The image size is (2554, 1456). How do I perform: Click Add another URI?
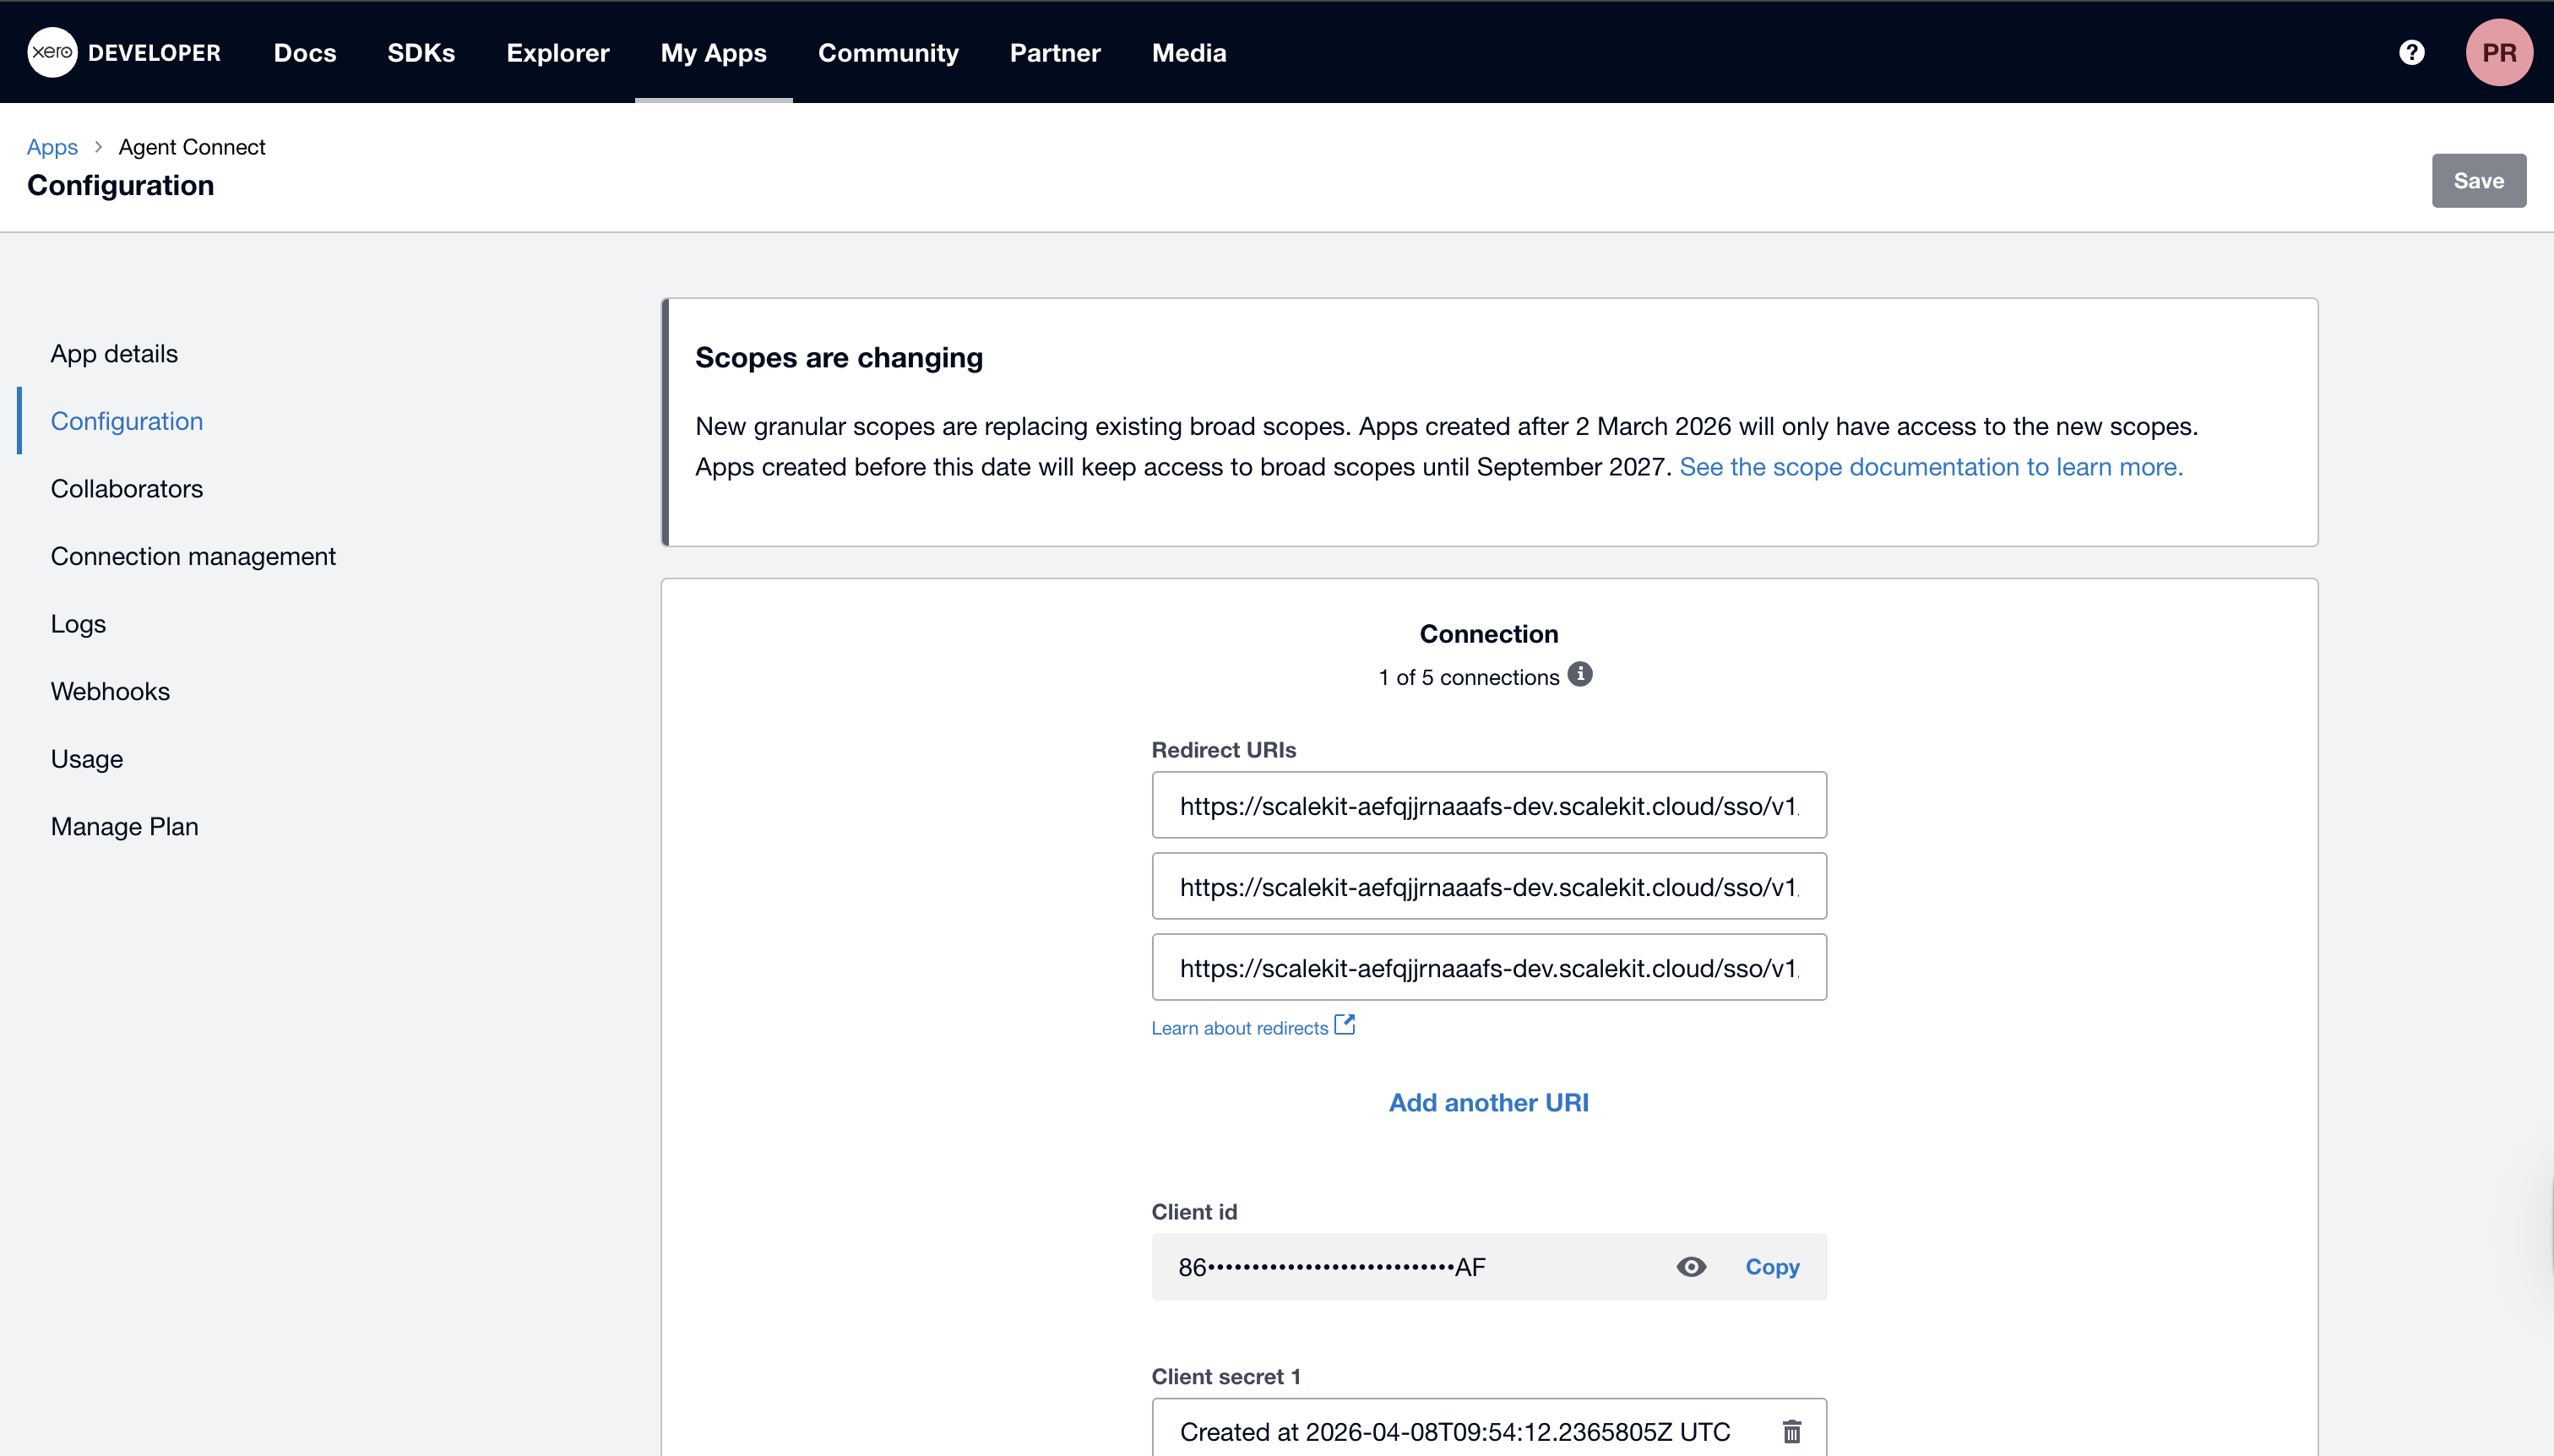1489,1102
